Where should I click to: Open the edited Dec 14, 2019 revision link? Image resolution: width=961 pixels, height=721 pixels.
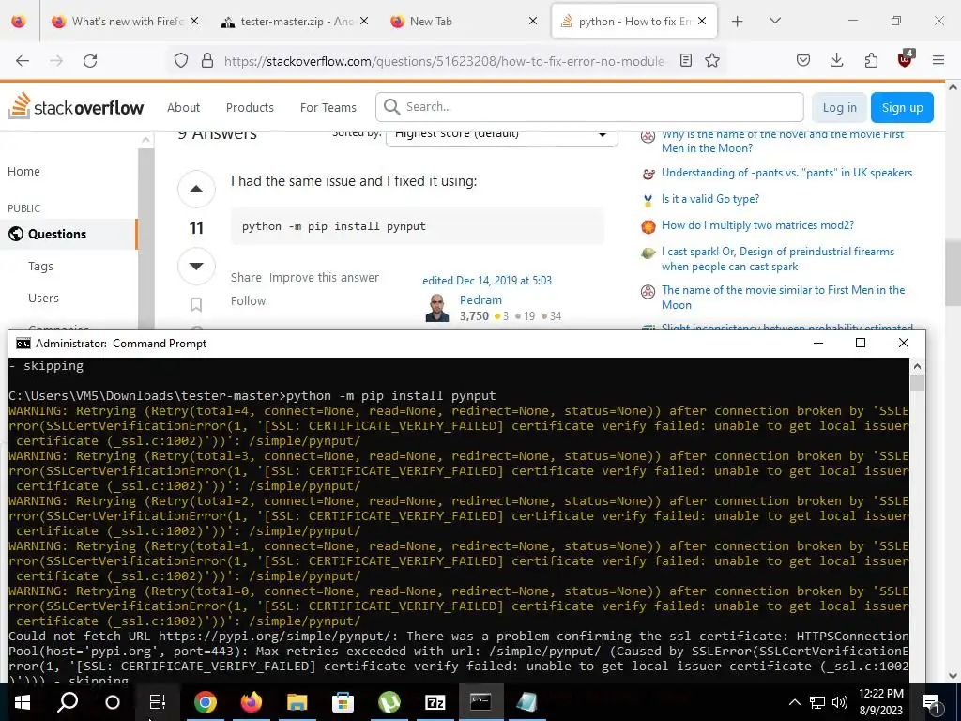tap(487, 280)
